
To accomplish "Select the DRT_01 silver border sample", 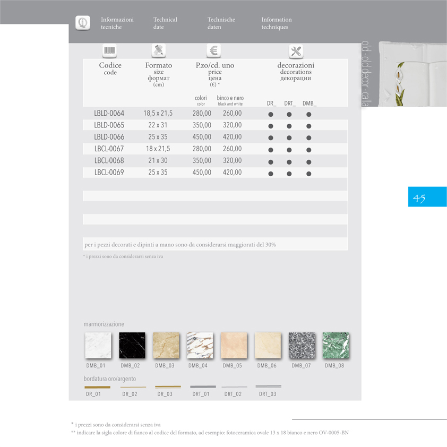I will tap(203, 387).
